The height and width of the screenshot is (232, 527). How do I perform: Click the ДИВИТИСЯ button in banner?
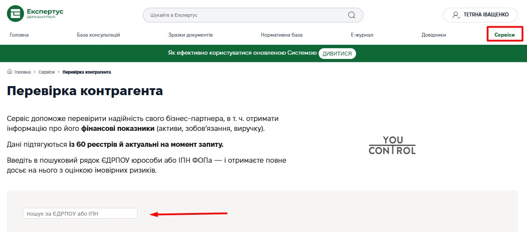(337, 54)
